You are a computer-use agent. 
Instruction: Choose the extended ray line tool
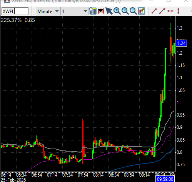[x=162, y=11]
